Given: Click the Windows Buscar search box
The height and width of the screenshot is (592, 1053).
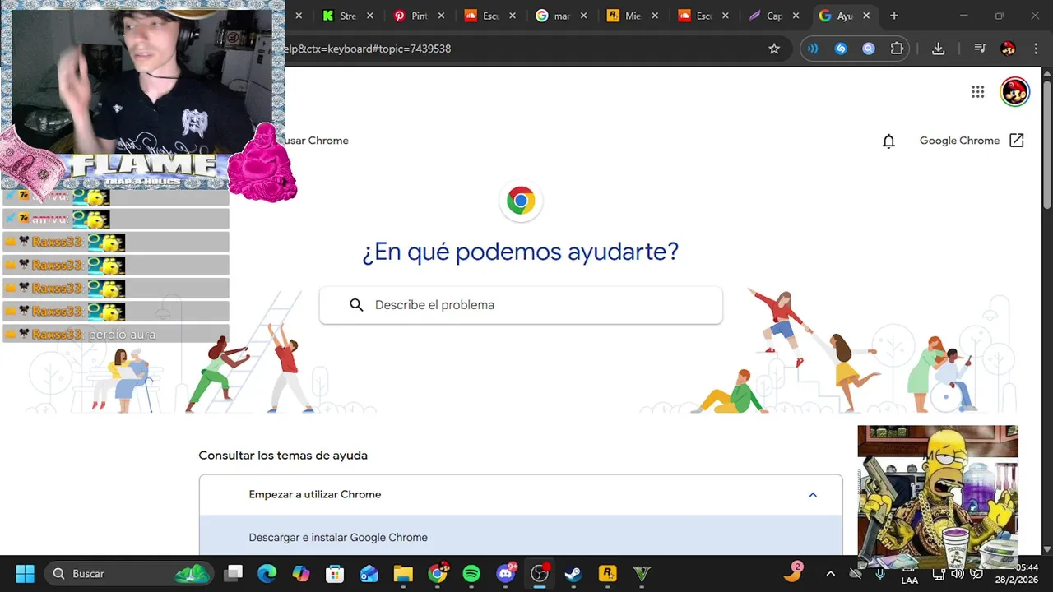Looking at the screenshot, I should [x=129, y=573].
